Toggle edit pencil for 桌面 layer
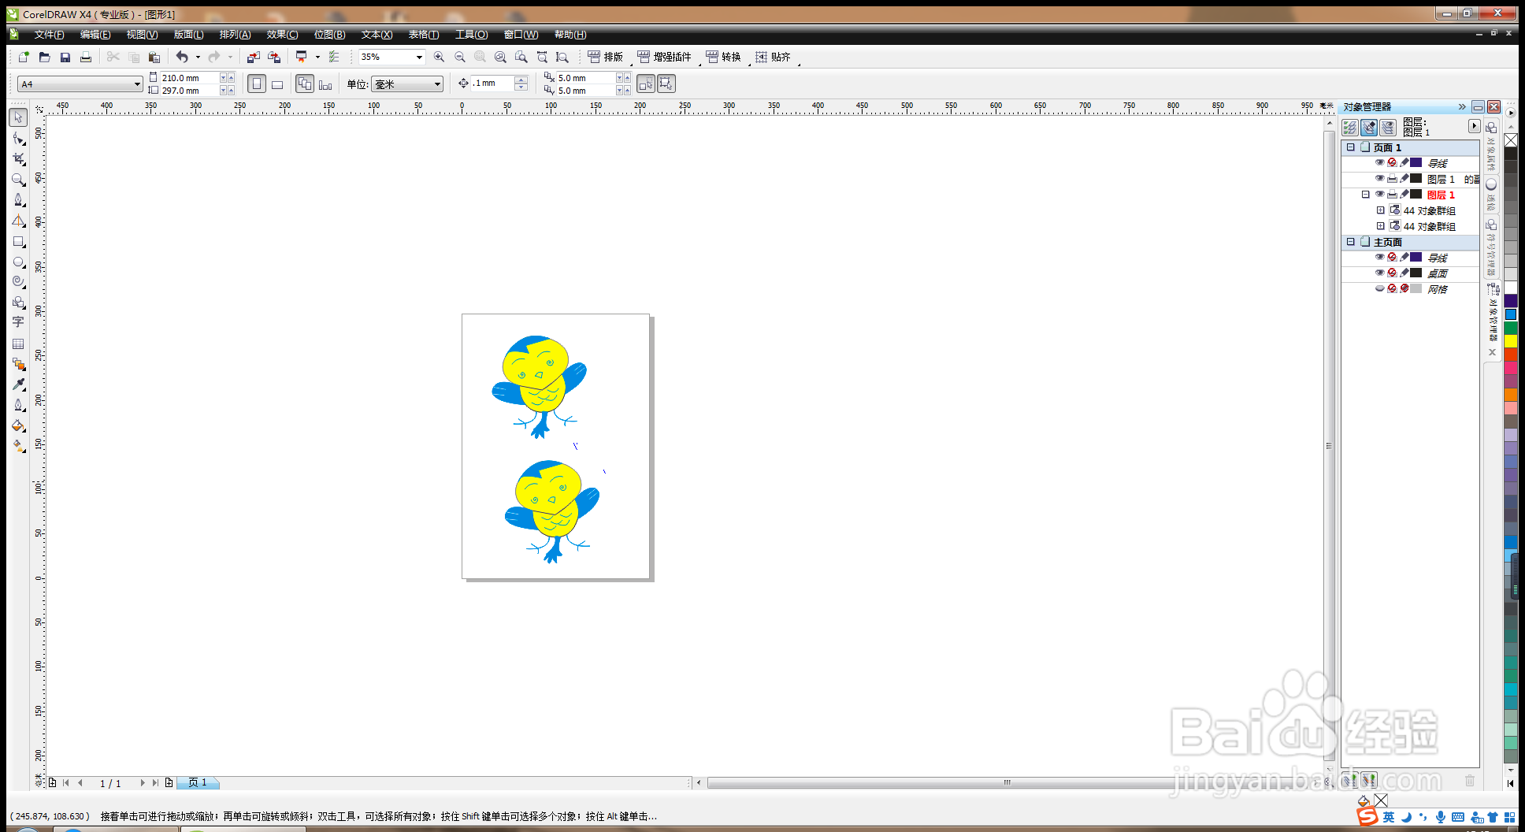This screenshot has height=832, width=1525. click(x=1404, y=273)
